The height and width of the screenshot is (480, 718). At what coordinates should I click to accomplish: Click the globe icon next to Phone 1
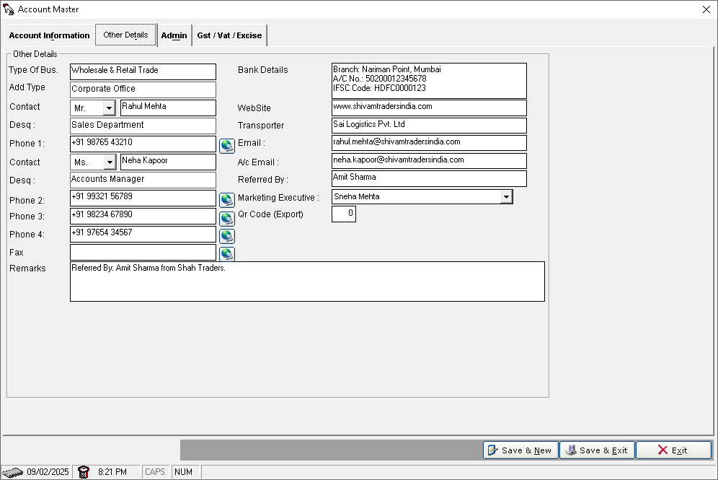point(226,146)
